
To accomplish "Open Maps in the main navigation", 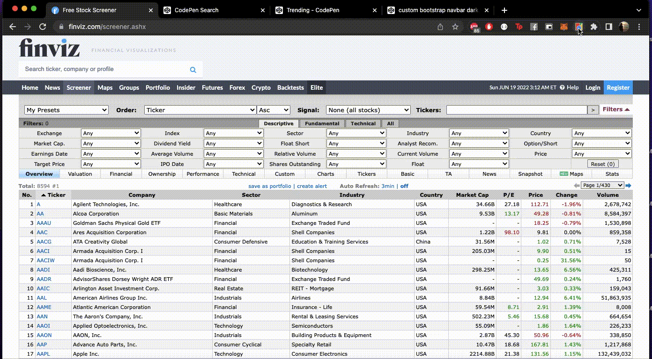I will [105, 87].
